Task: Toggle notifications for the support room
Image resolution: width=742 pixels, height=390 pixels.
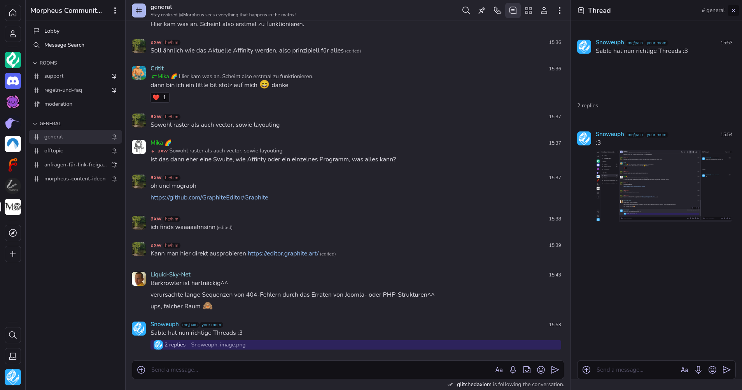Action: (114, 76)
